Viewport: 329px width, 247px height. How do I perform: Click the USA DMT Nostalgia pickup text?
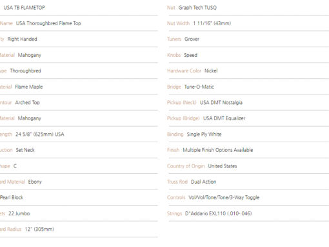click(221, 102)
